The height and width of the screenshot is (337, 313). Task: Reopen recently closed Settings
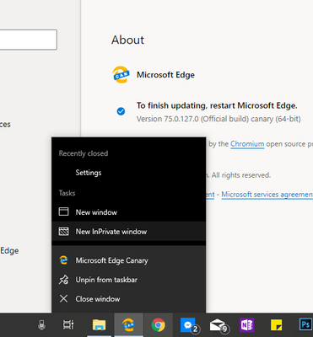coord(129,173)
